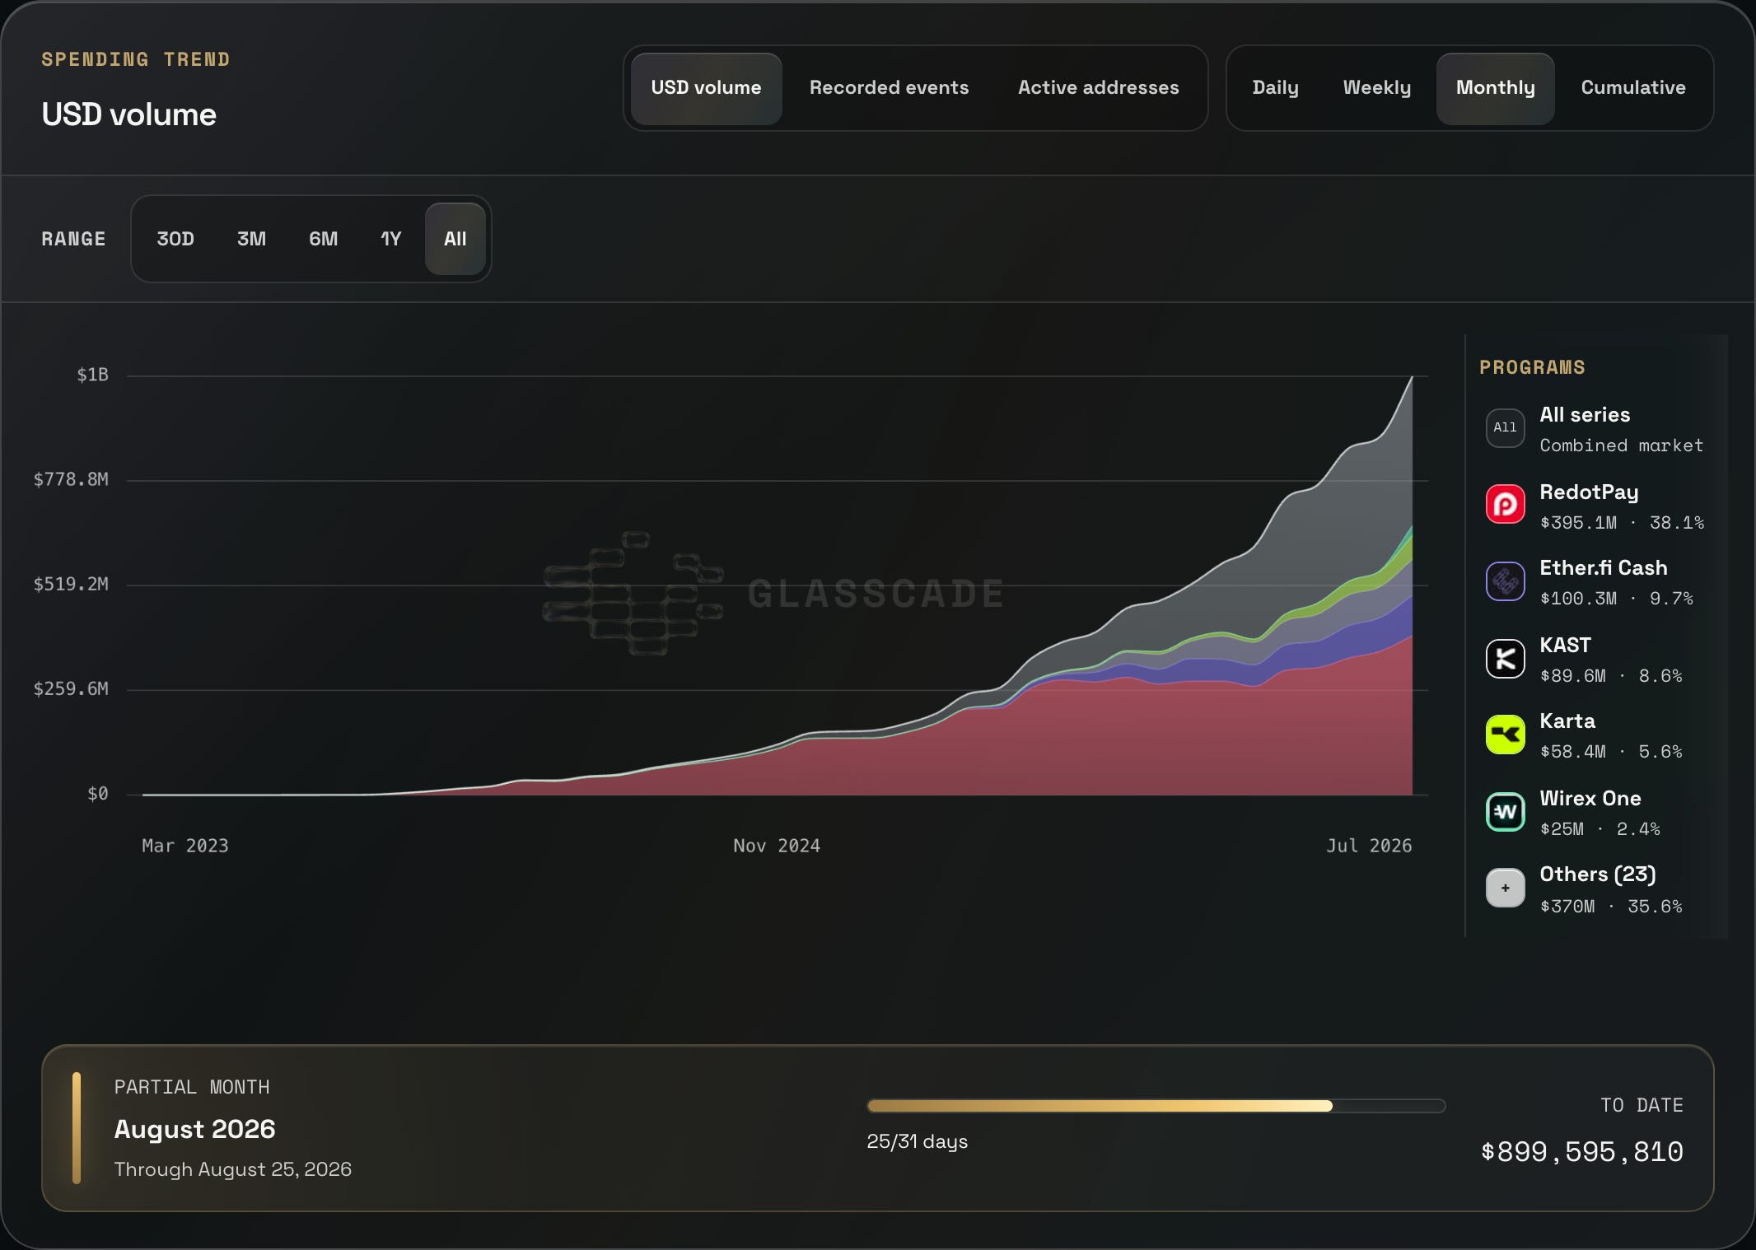Click the Jul 2026 peak on chart

pos(1412,378)
